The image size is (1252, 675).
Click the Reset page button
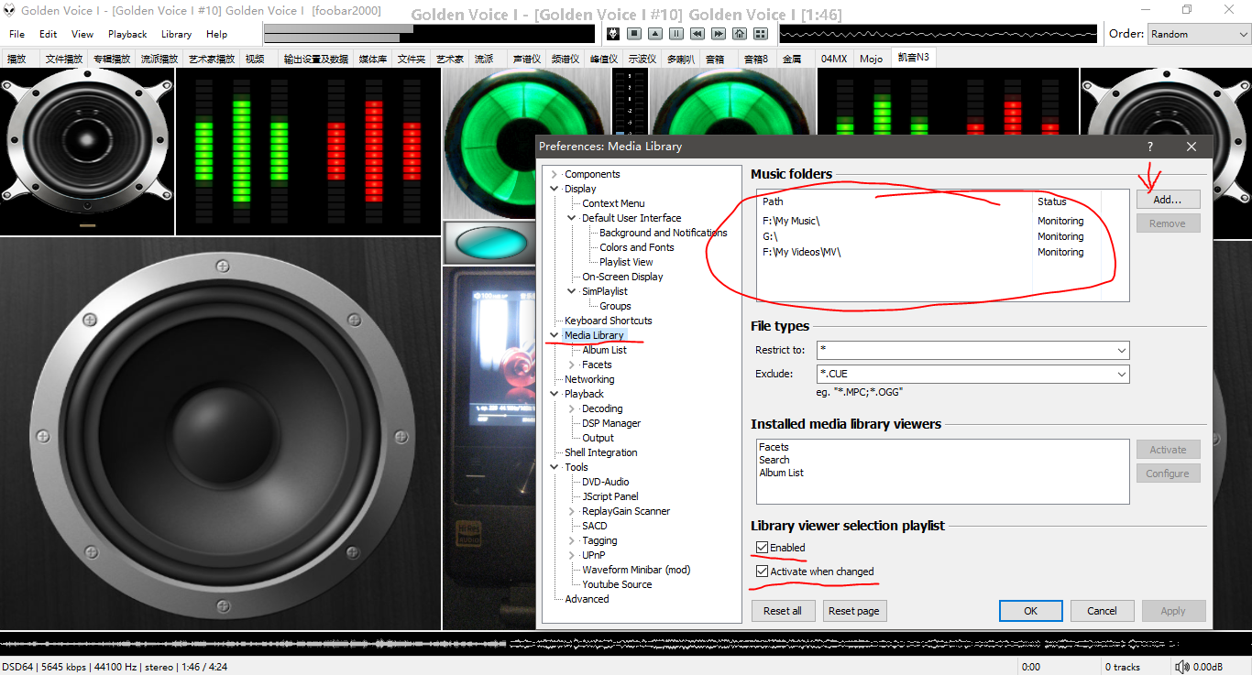854,611
